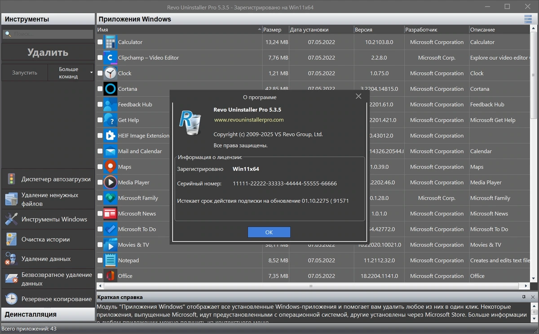This screenshot has height=334, width=539.
Task: Click the Cortana app icon
Action: (110, 89)
